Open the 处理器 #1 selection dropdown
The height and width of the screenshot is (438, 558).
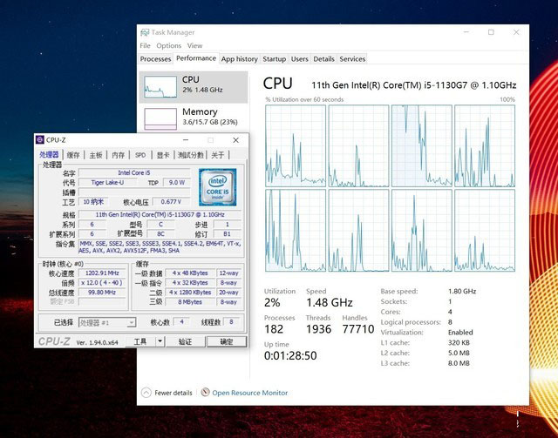107,323
